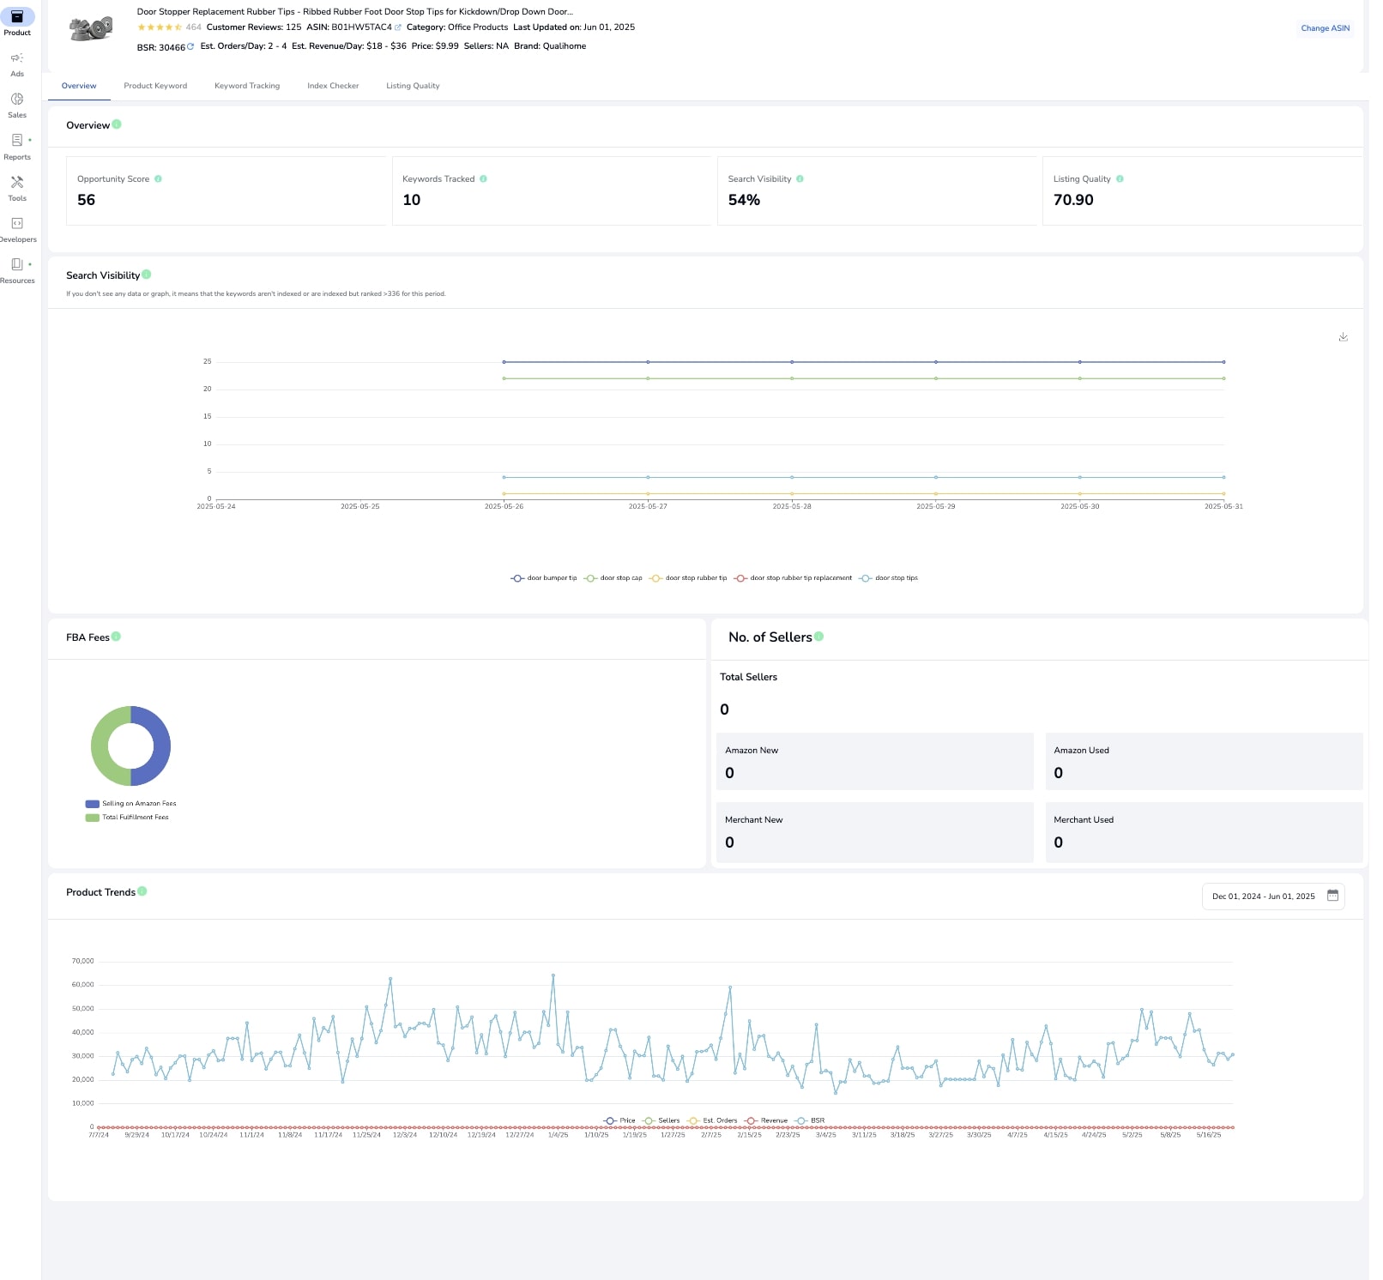Toggle Selling on Amazon Fees legend swatch
Viewport: 1383px width, 1280px height.
(92, 804)
